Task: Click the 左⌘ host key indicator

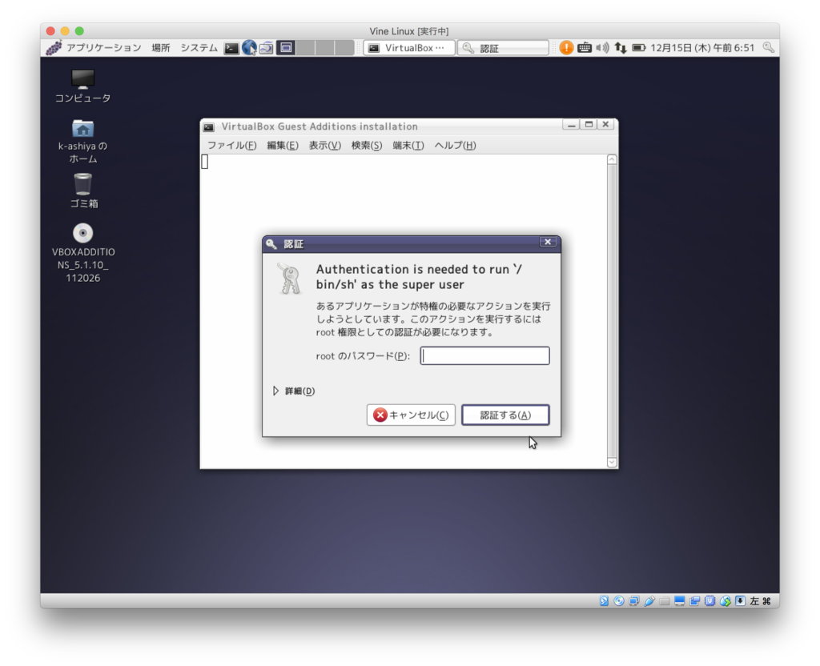Action: coord(761,601)
